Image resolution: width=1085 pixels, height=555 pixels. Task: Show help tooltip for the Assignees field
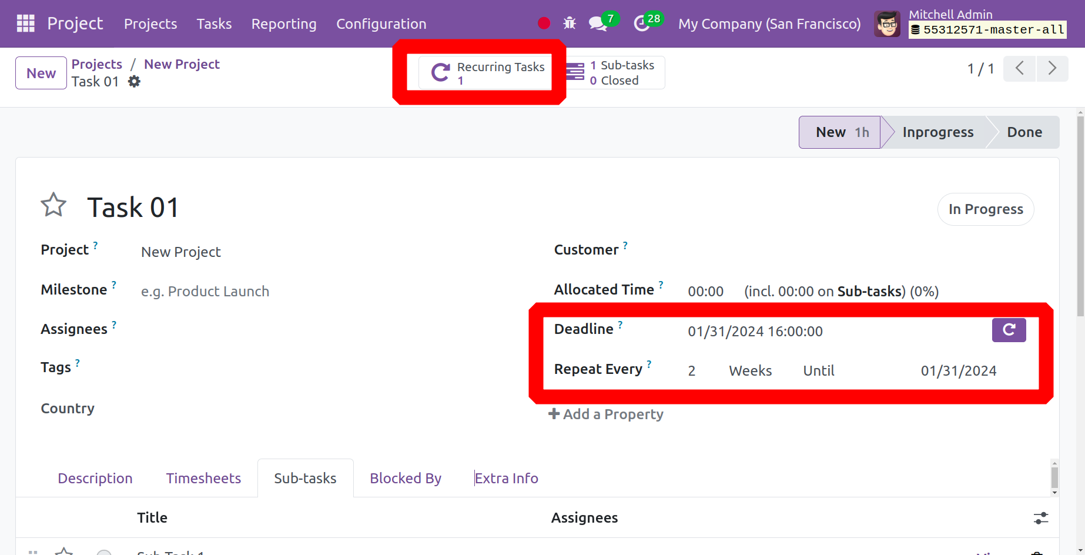tap(114, 325)
